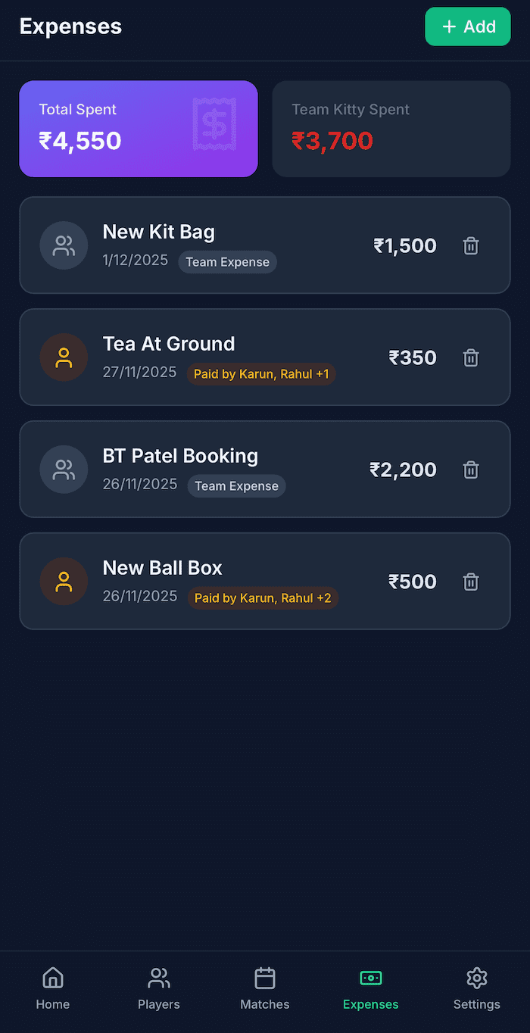The width and height of the screenshot is (530, 1033).
Task: Open the Team Kitty Spent card
Action: 391,129
